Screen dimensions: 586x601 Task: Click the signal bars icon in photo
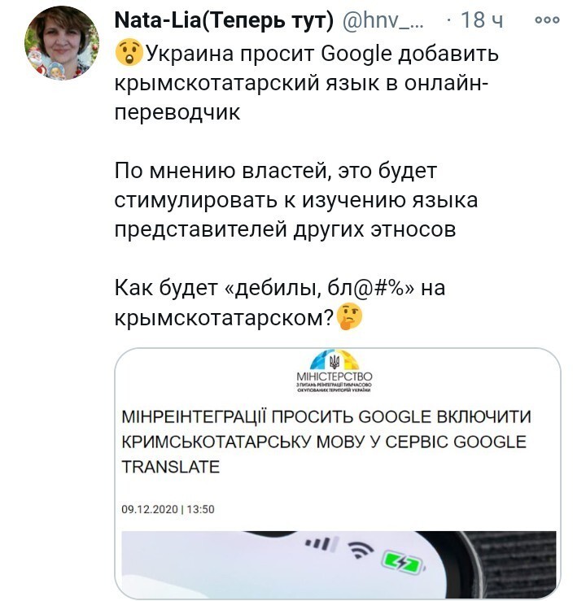[321, 543]
